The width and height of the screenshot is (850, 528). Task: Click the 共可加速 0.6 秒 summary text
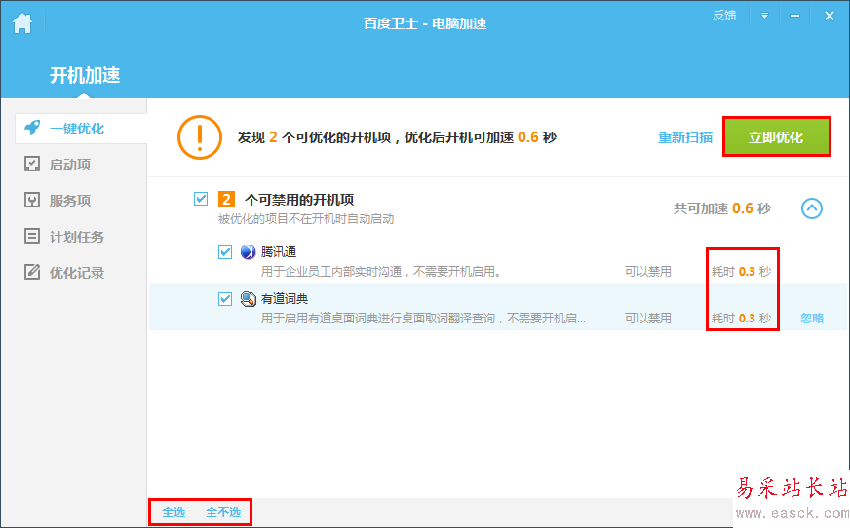click(722, 208)
